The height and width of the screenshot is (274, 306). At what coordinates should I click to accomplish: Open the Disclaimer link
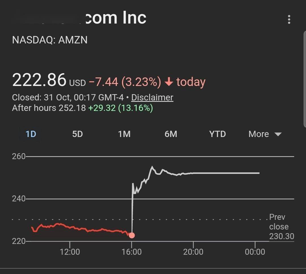point(152,98)
